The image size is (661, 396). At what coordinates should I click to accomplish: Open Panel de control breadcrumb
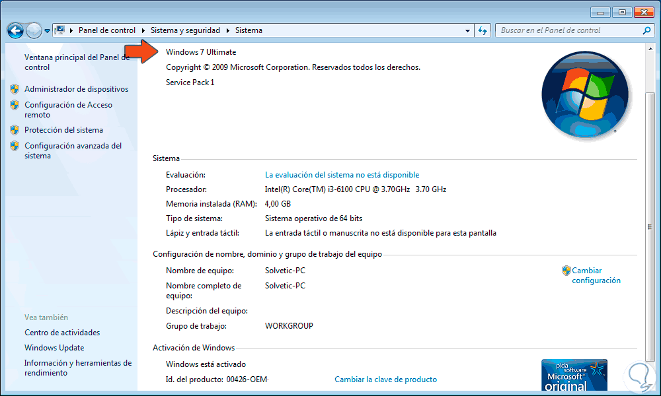107,30
